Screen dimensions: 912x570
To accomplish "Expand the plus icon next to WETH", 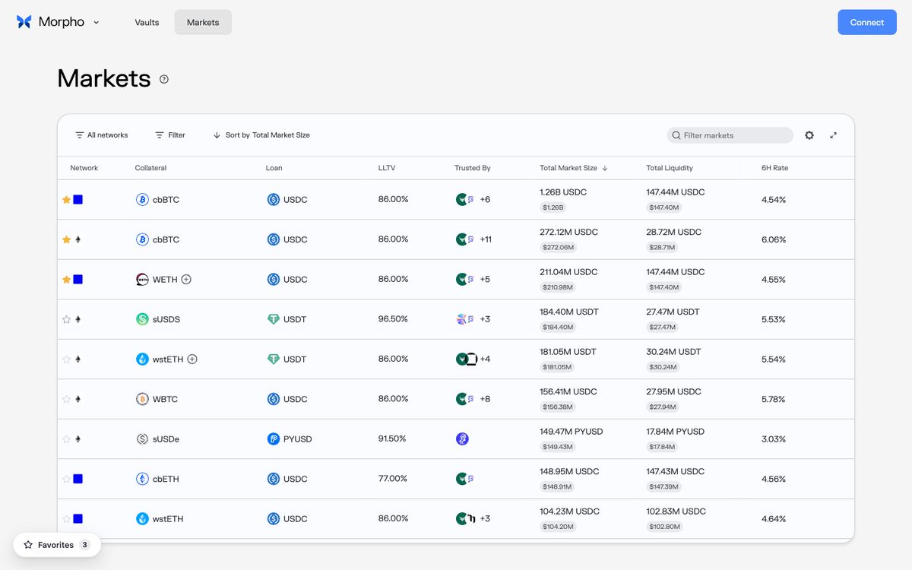I will pyautogui.click(x=186, y=280).
